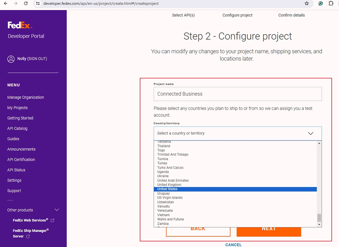
Task: Click the SIGN OUT link
Action: (x=37, y=59)
